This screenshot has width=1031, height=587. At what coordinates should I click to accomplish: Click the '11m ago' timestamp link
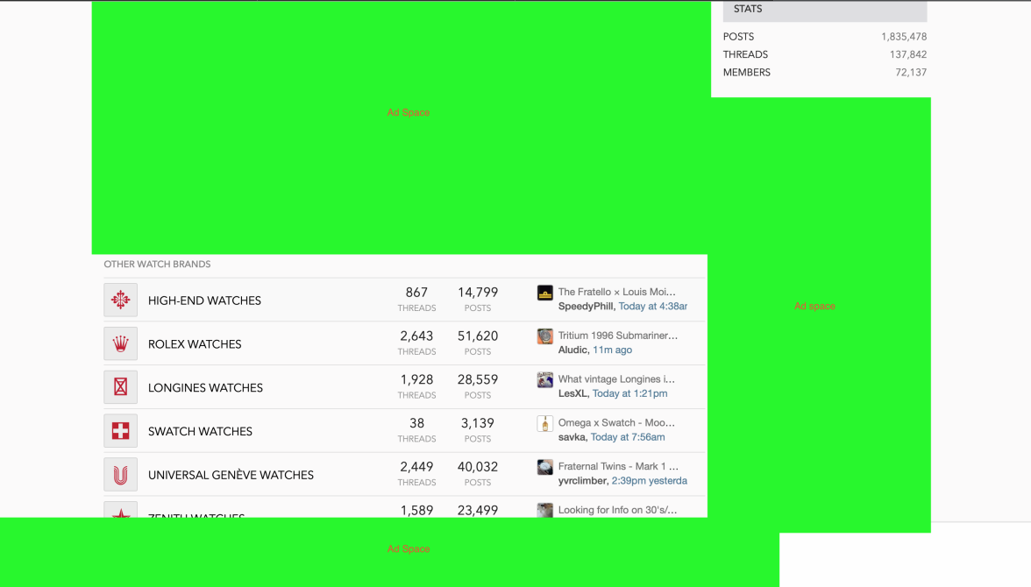pyautogui.click(x=613, y=350)
